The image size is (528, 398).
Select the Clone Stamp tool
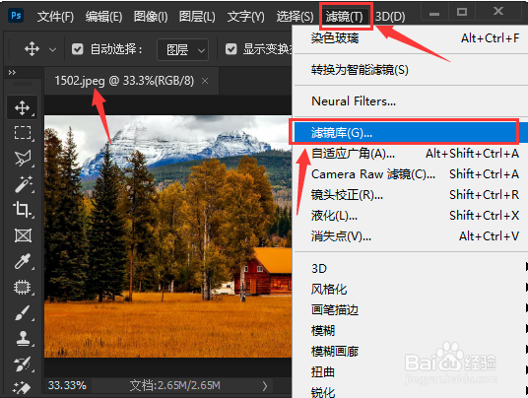click(23, 339)
